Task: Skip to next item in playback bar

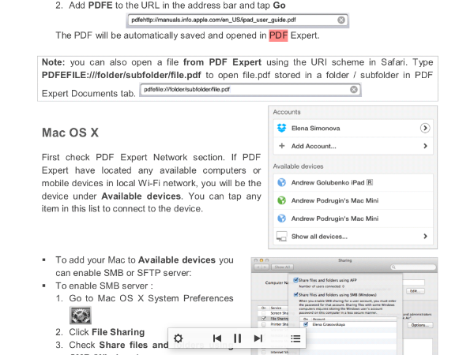Action: (258, 338)
